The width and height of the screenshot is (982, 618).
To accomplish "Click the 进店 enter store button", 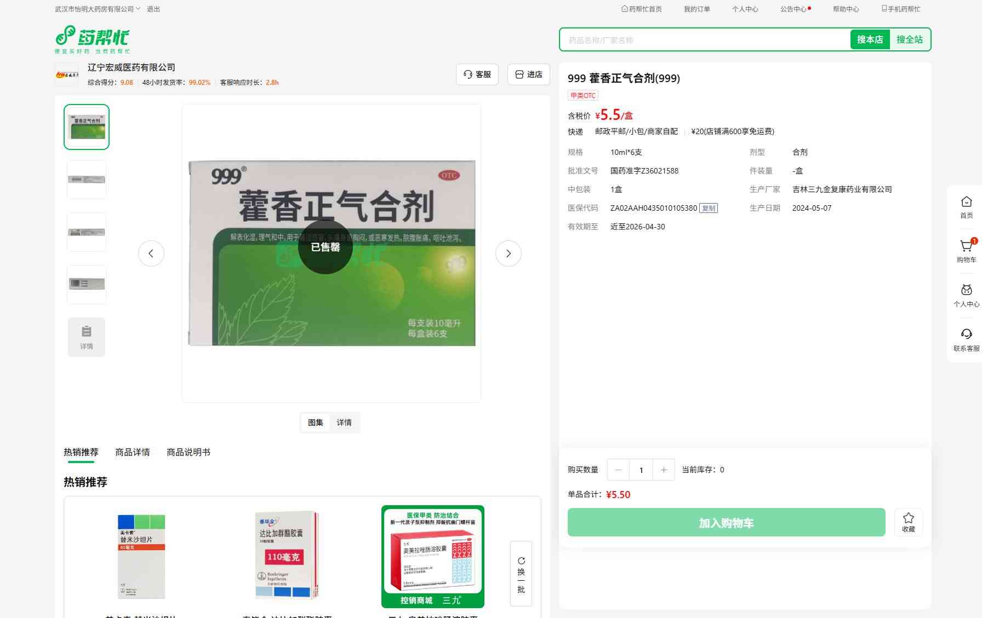I will click(529, 74).
